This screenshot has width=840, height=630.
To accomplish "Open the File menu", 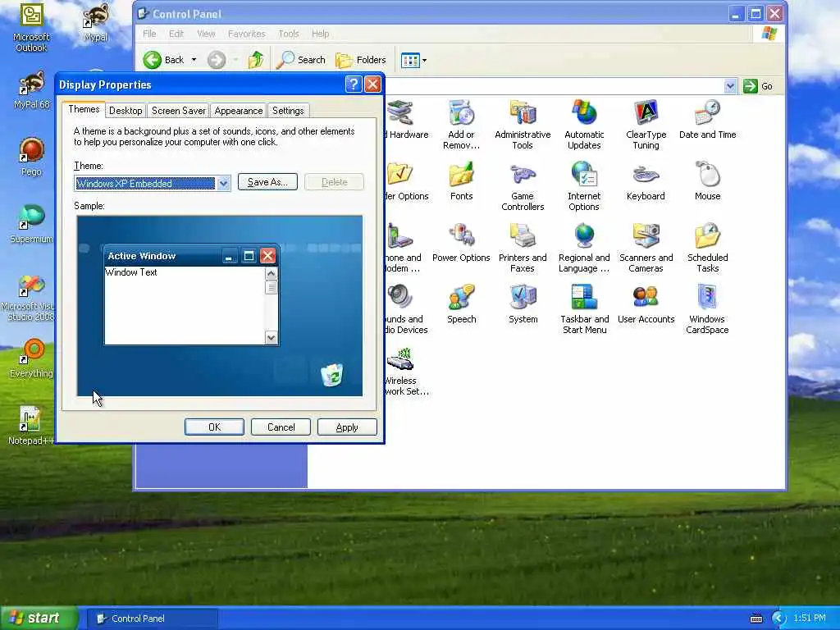I will [149, 34].
